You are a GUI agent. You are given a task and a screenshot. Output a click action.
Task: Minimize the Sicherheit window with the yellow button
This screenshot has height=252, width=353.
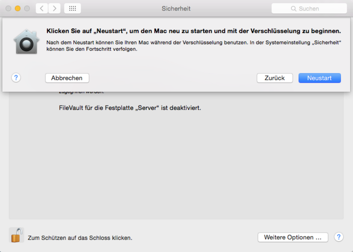point(18,9)
